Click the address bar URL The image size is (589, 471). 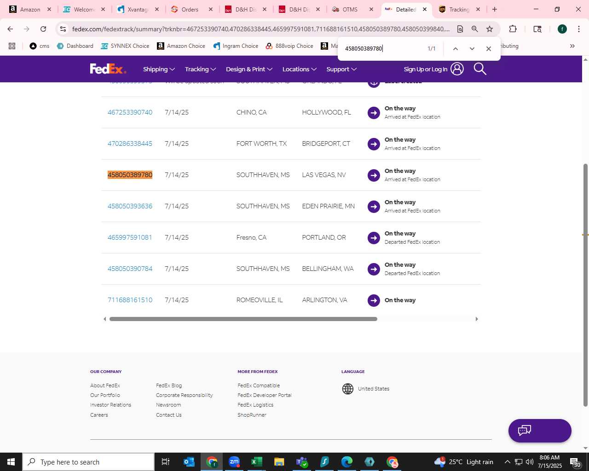click(261, 29)
